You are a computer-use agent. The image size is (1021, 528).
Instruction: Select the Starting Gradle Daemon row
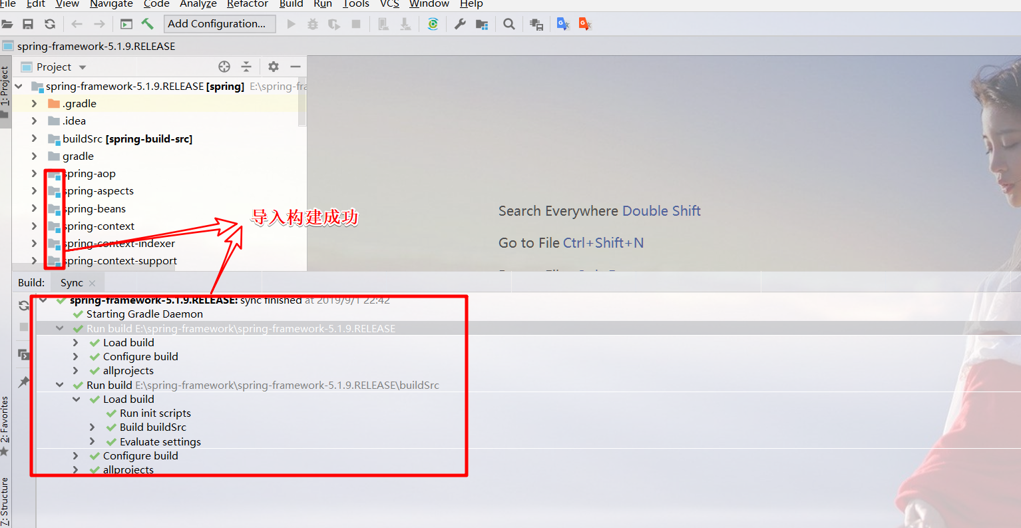(144, 314)
